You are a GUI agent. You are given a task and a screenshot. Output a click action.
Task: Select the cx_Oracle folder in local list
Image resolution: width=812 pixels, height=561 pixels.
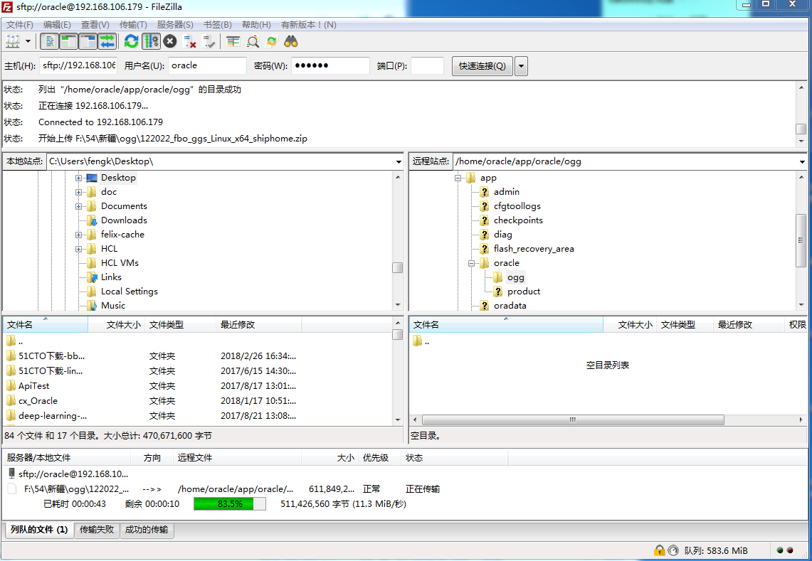(38, 401)
